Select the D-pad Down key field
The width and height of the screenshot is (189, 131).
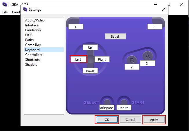(x=90, y=71)
